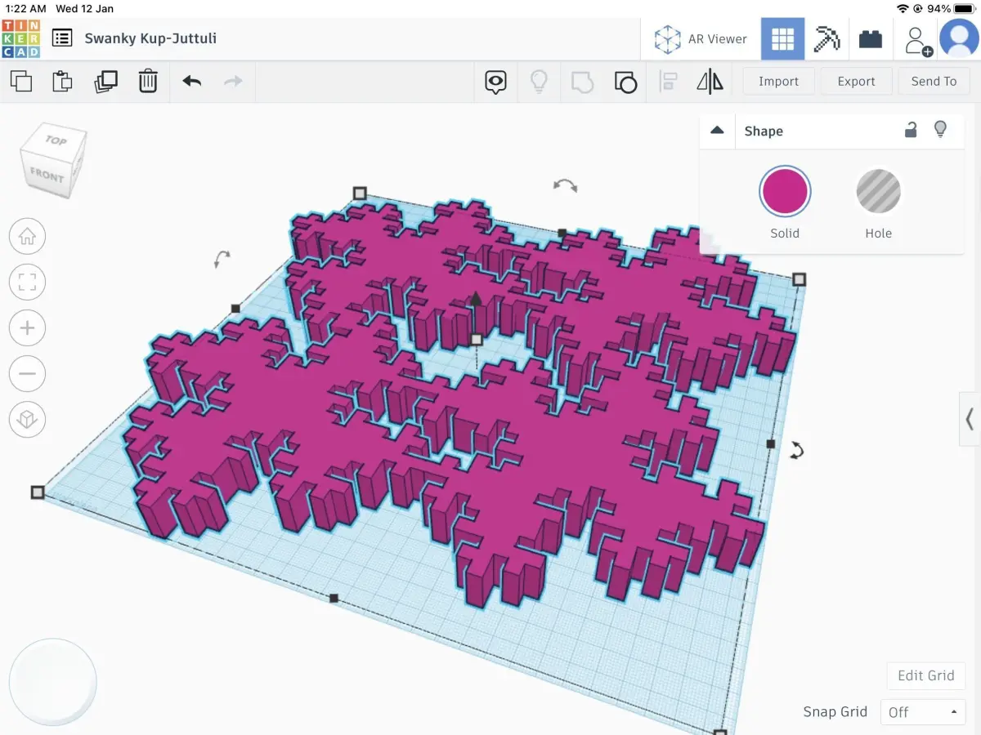Viewport: 981px width, 735px height.
Task: Open the Send To button
Action: coord(934,81)
